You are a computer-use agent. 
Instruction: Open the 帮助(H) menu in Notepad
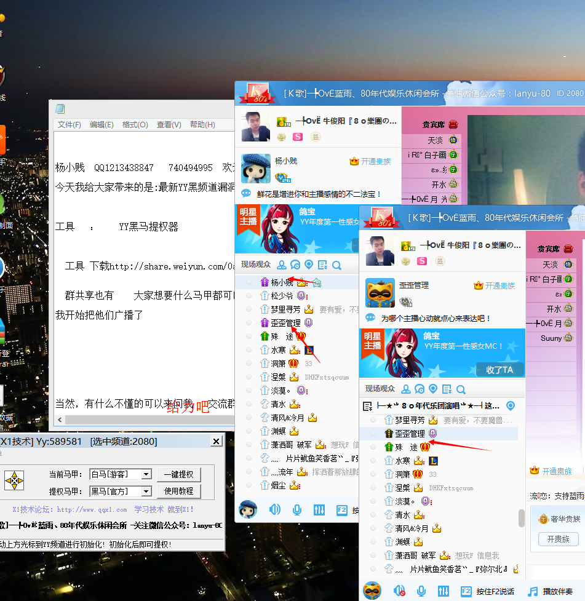coord(202,125)
